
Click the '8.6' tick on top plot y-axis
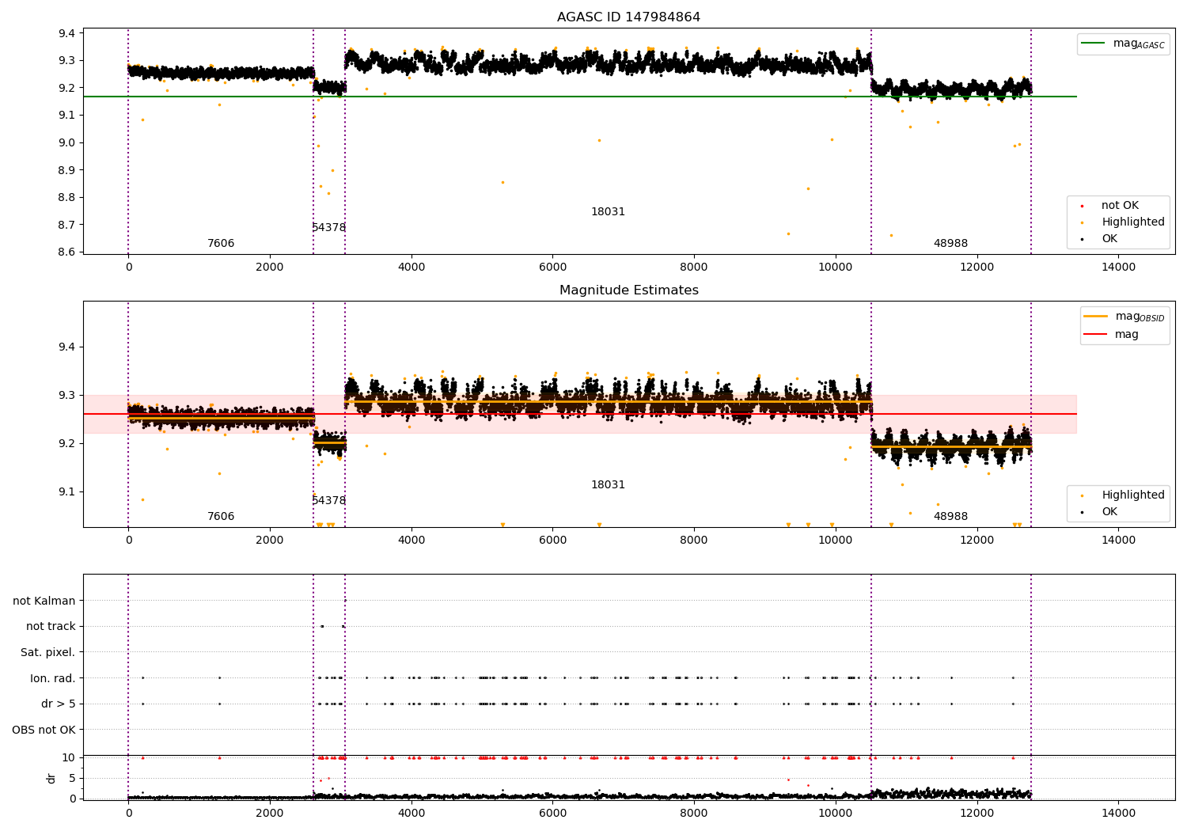pos(66,252)
